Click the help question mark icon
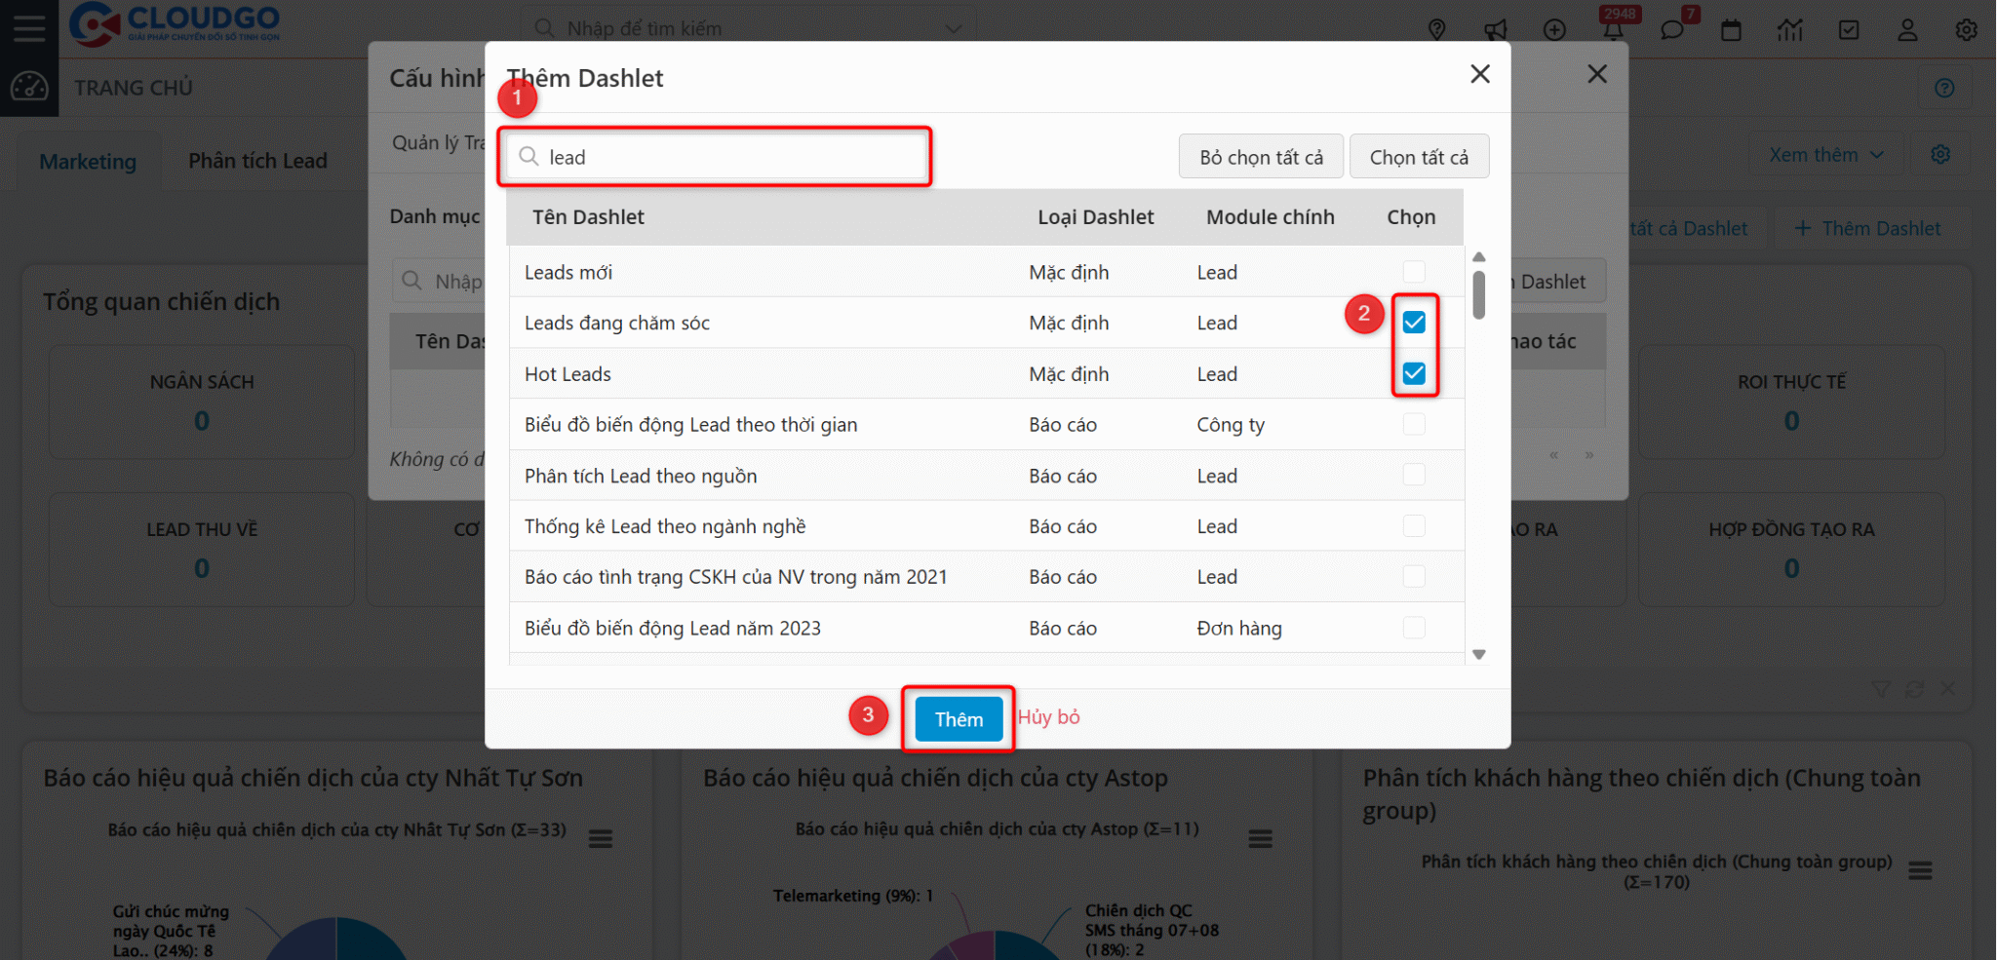 [1944, 88]
